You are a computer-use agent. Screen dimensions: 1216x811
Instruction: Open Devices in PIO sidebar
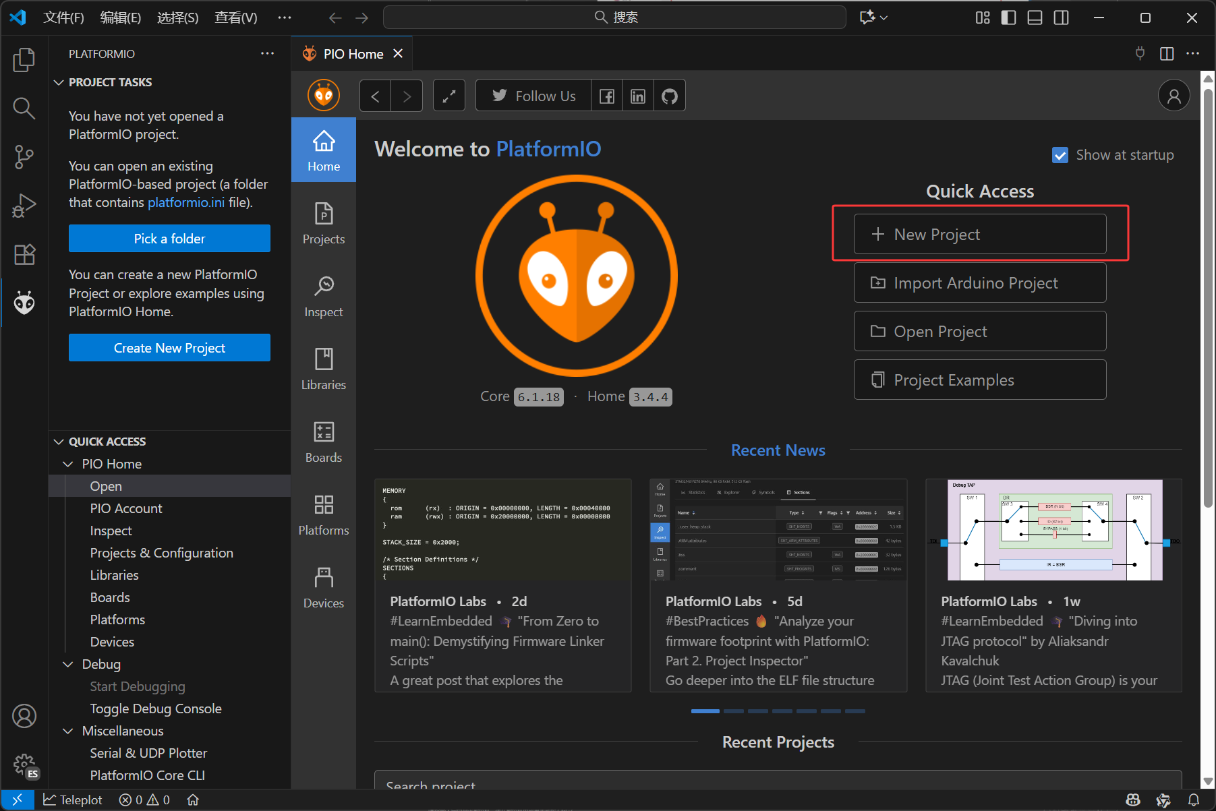click(x=324, y=587)
